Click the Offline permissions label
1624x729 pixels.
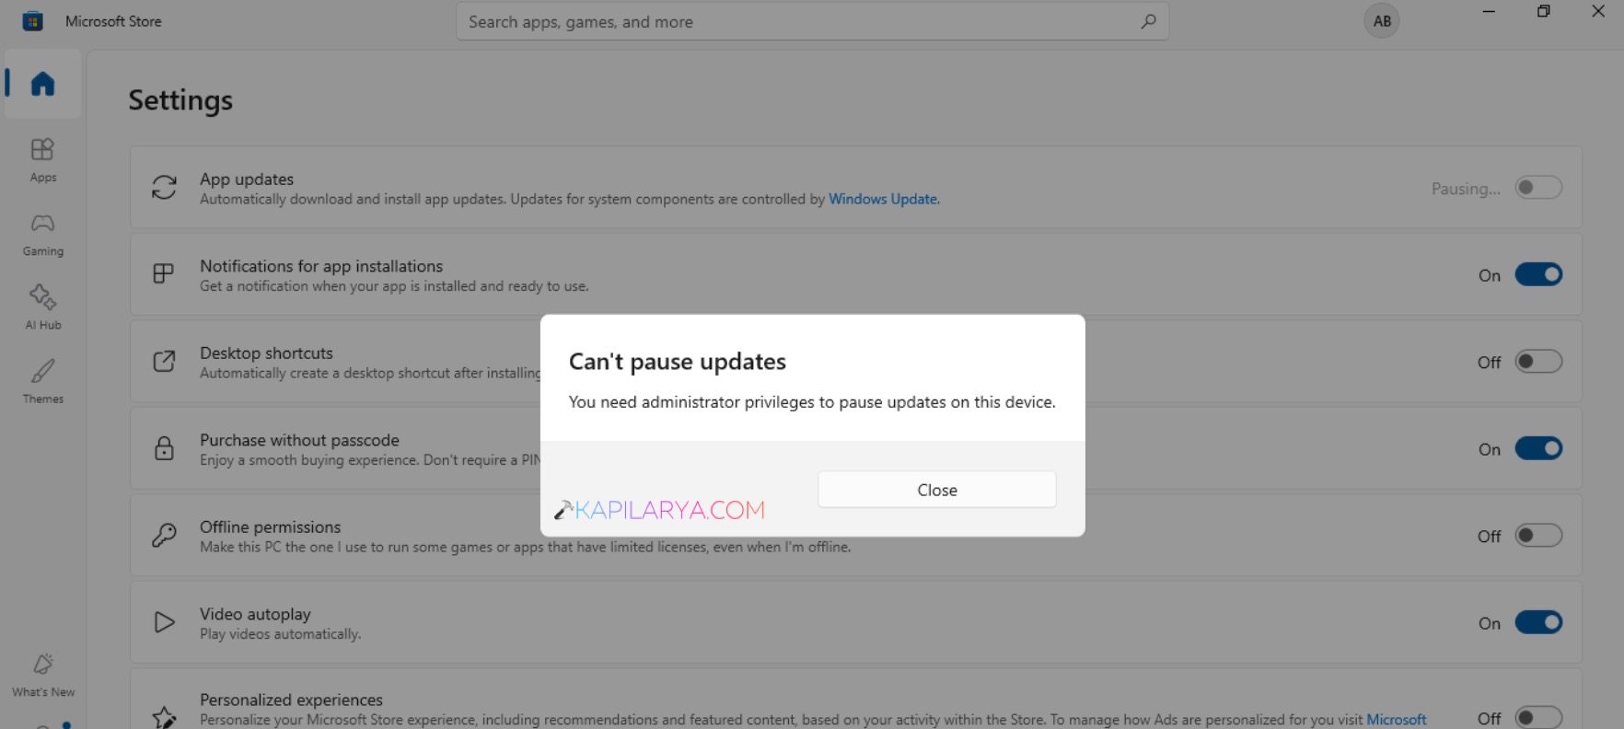(270, 526)
